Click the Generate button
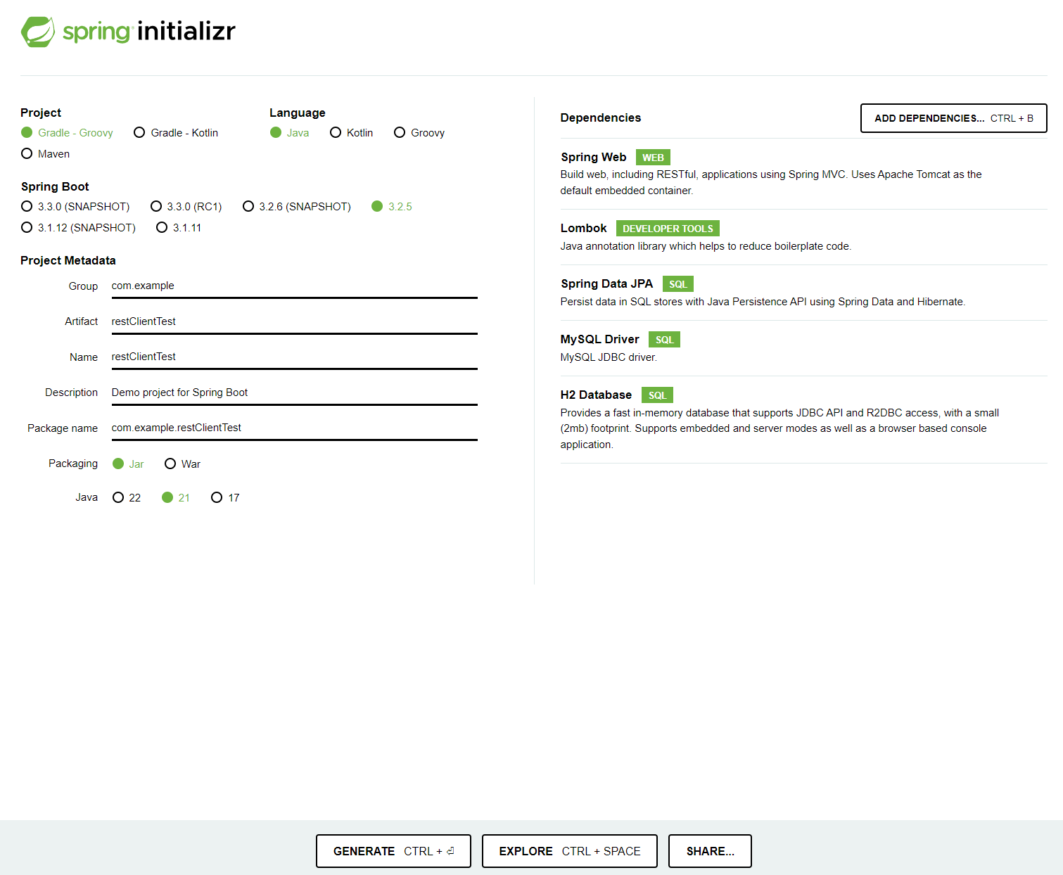1063x875 pixels. tap(393, 851)
